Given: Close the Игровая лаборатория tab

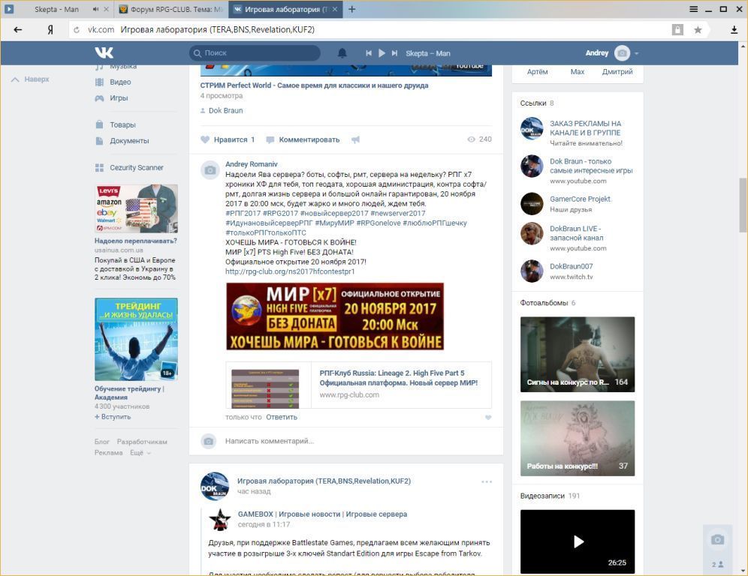Looking at the screenshot, I should click(335, 9).
